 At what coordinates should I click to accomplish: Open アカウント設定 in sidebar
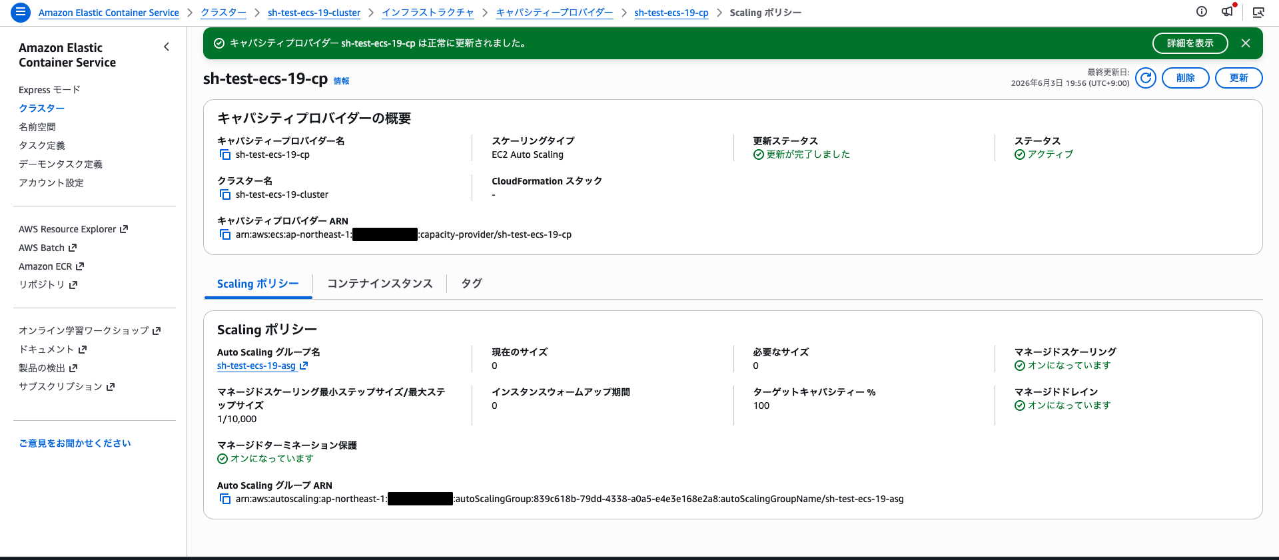coord(51,183)
